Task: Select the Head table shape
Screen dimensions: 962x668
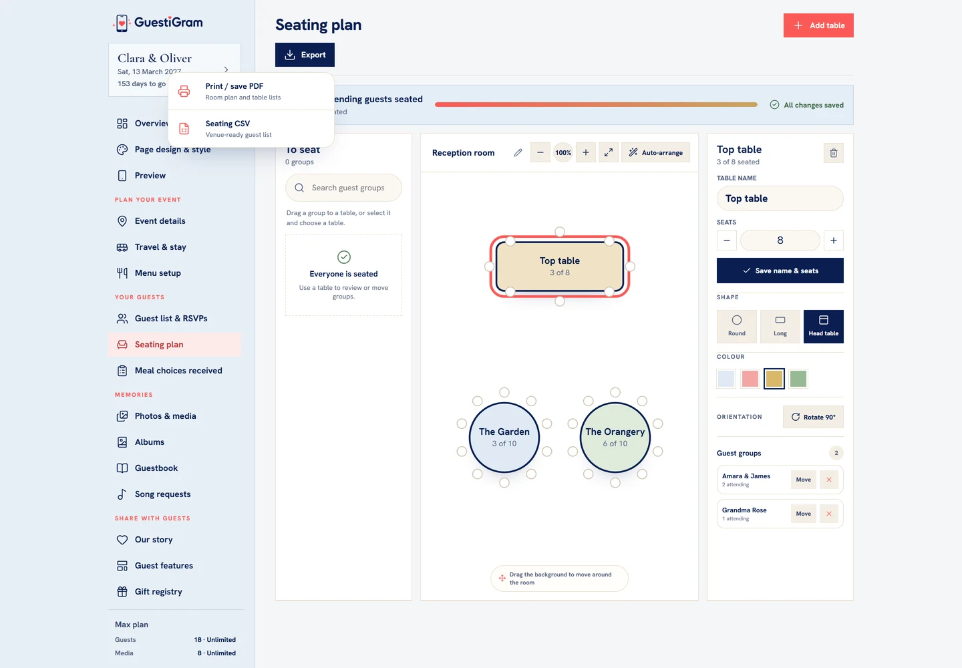Action: point(824,327)
